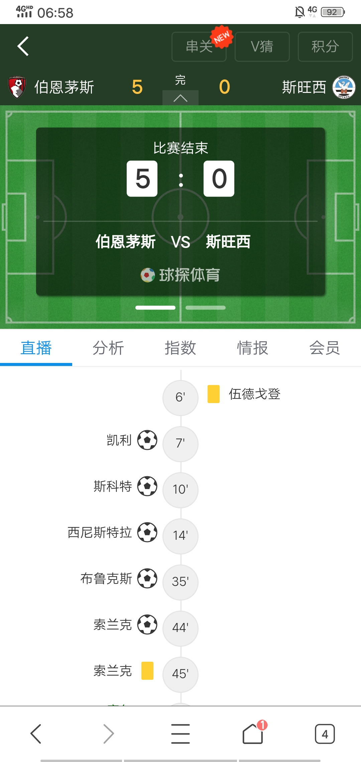The height and width of the screenshot is (762, 361).
Task: Open the browser tabs counter showing 4
Action: [x=325, y=734]
